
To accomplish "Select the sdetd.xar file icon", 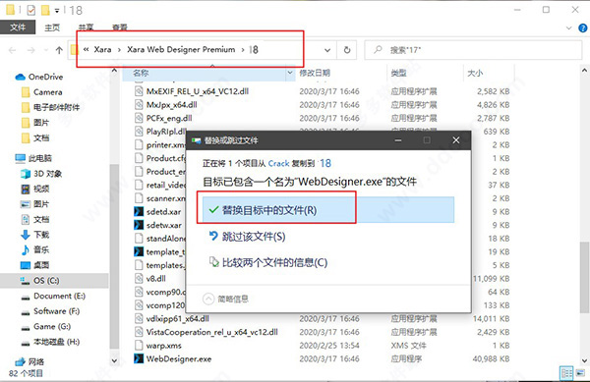I will coord(139,212).
